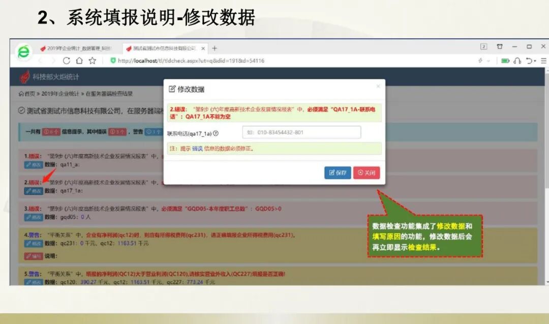Minimize the browser window
This screenshot has height=324, width=549.
click(514, 47)
